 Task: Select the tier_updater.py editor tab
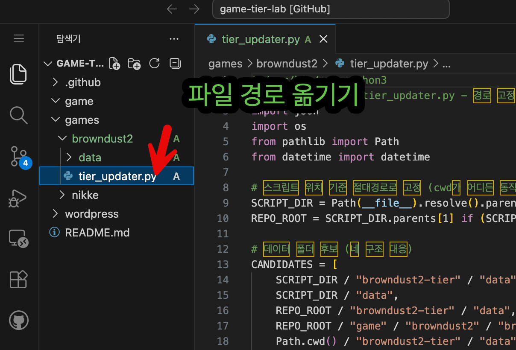pyautogui.click(x=265, y=39)
